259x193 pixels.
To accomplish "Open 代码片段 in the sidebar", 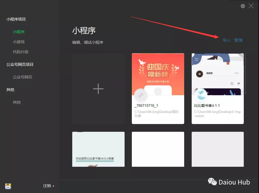I will [21, 52].
